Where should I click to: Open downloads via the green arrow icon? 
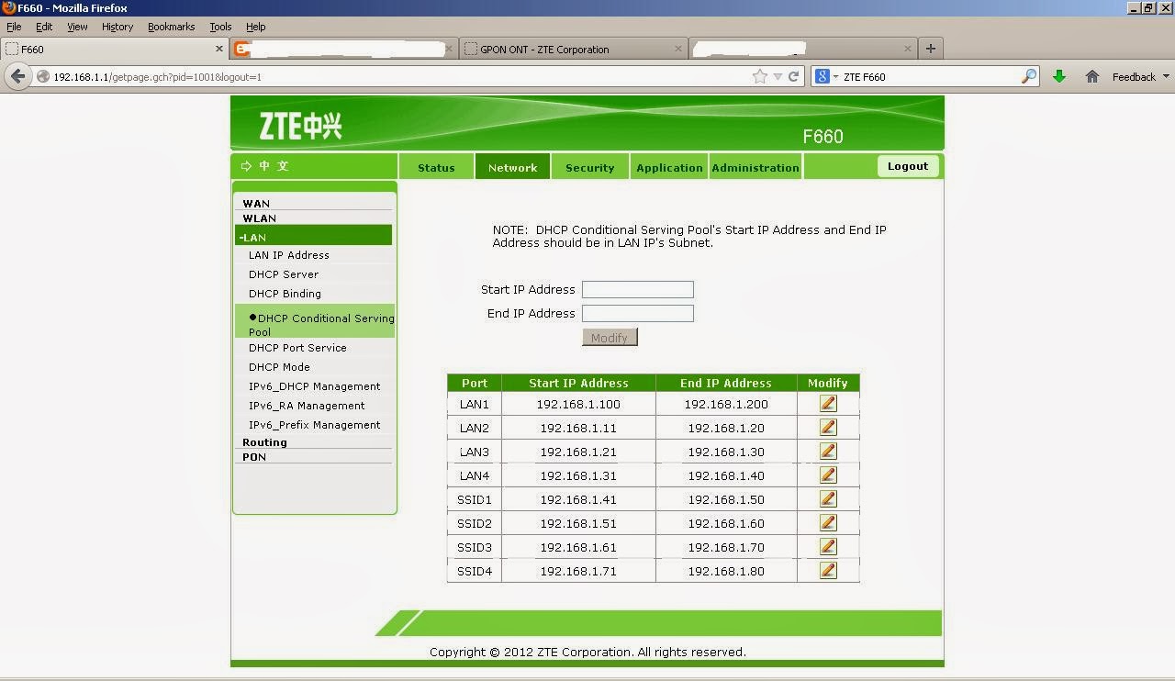click(x=1058, y=77)
